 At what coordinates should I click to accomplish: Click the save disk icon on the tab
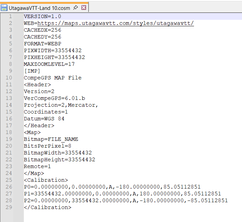pyautogui.click(x=4, y=8)
